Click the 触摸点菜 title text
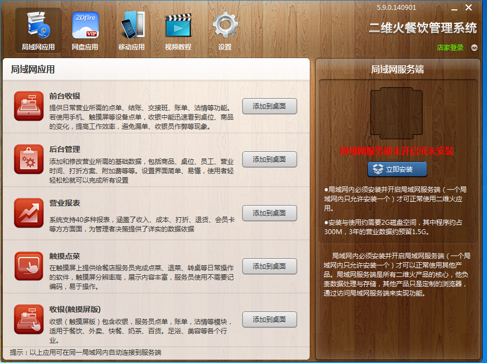Screen dimensions: 487x363 65,256
